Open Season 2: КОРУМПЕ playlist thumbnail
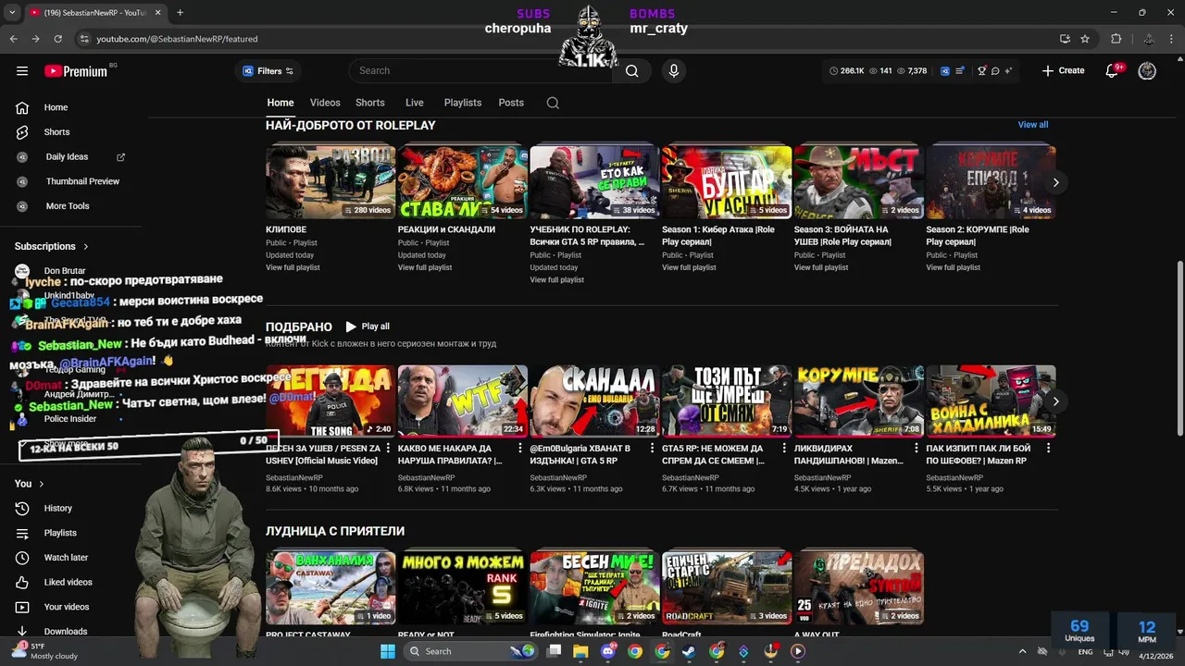1185x666 pixels. tap(991, 181)
